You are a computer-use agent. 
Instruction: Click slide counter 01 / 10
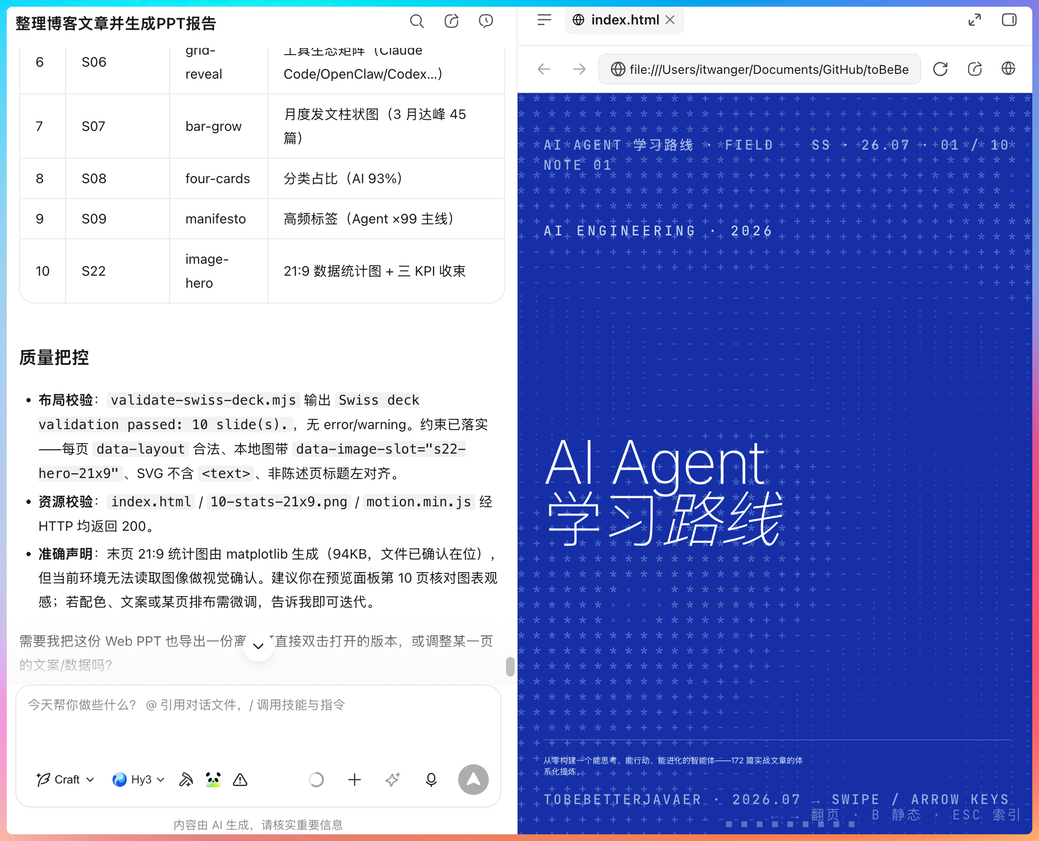975,145
